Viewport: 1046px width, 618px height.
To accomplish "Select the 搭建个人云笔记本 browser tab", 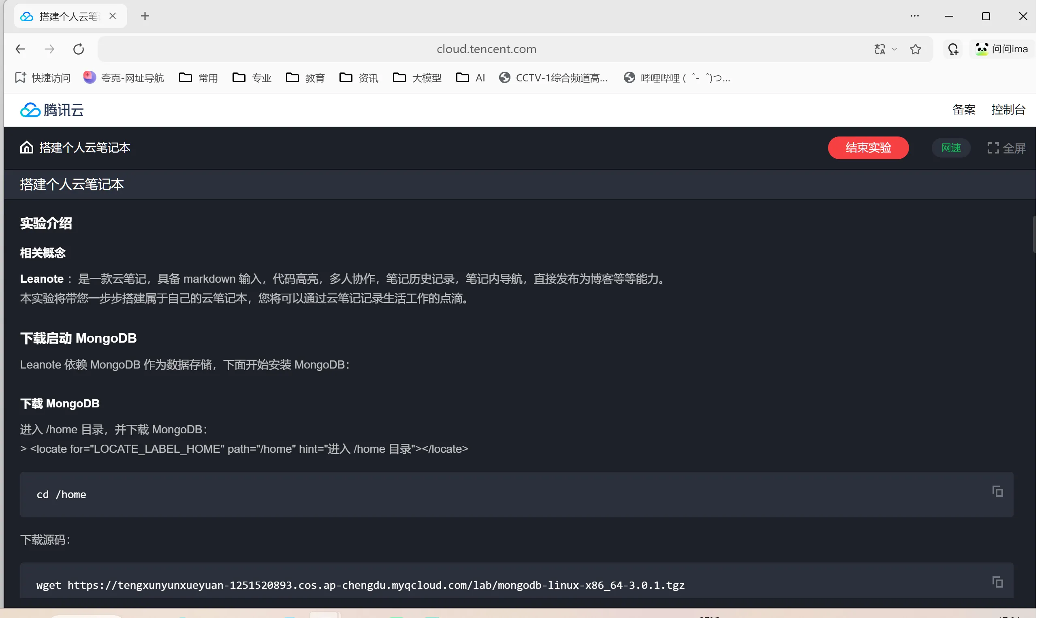I will pos(70,16).
